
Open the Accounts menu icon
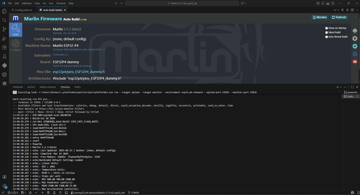pos(4,177)
